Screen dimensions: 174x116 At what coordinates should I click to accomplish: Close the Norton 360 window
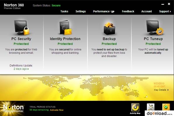click(169, 4)
